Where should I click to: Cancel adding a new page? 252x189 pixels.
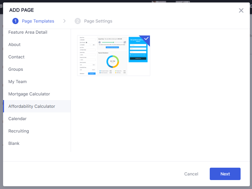point(191,174)
